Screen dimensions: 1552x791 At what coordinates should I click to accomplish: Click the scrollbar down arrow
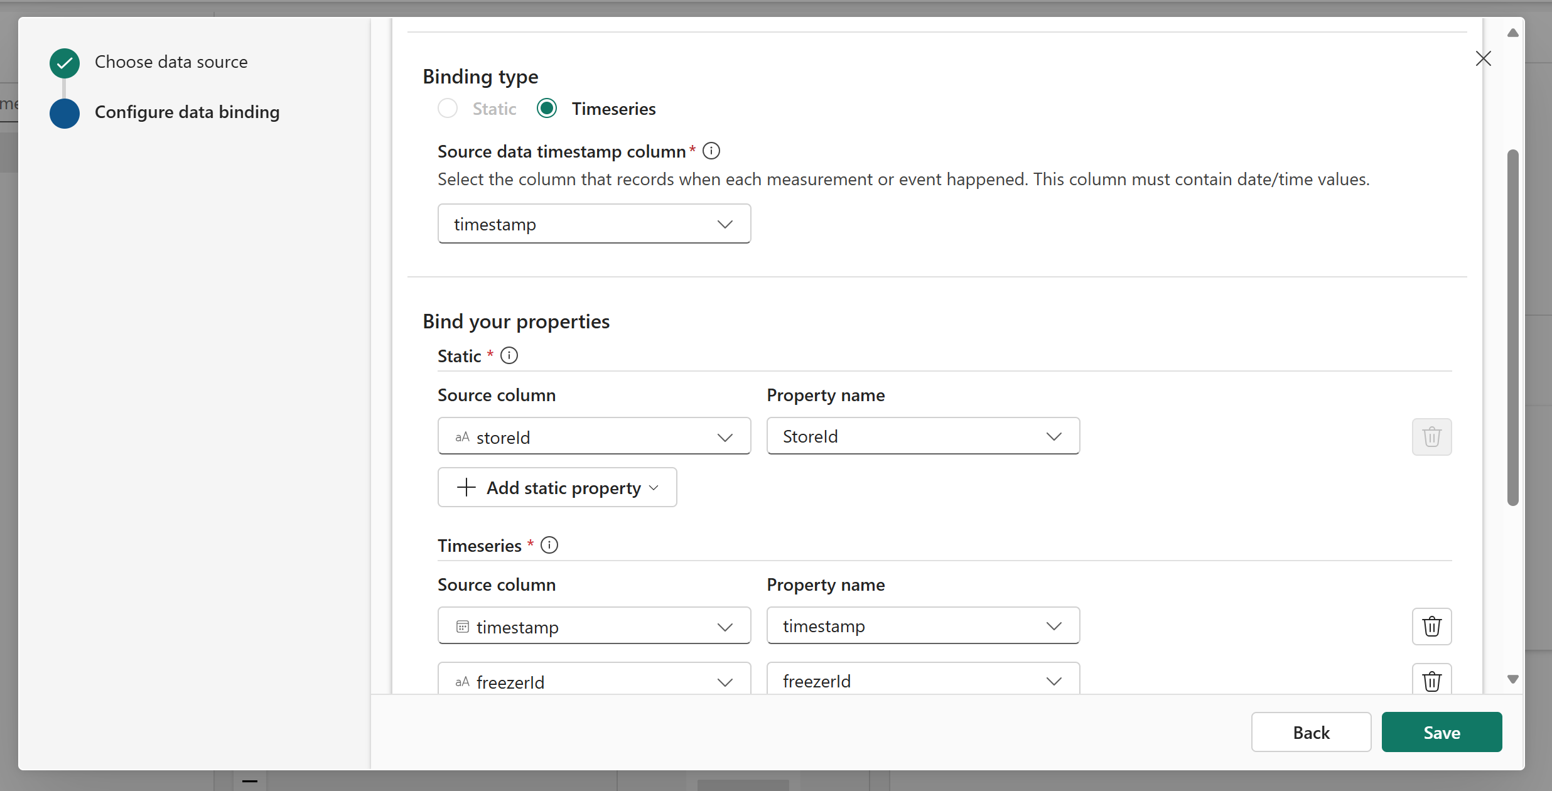point(1513,679)
